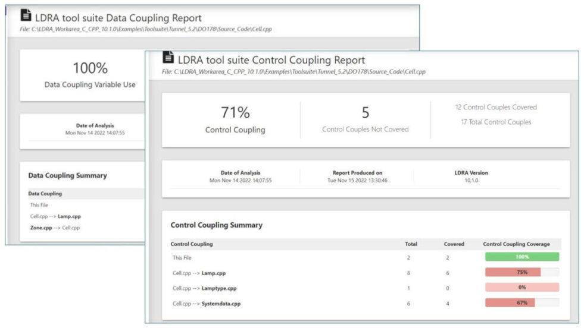Click the Control Coupling Coverage column header
Image resolution: width=584 pixels, height=328 pixels.
516,244
